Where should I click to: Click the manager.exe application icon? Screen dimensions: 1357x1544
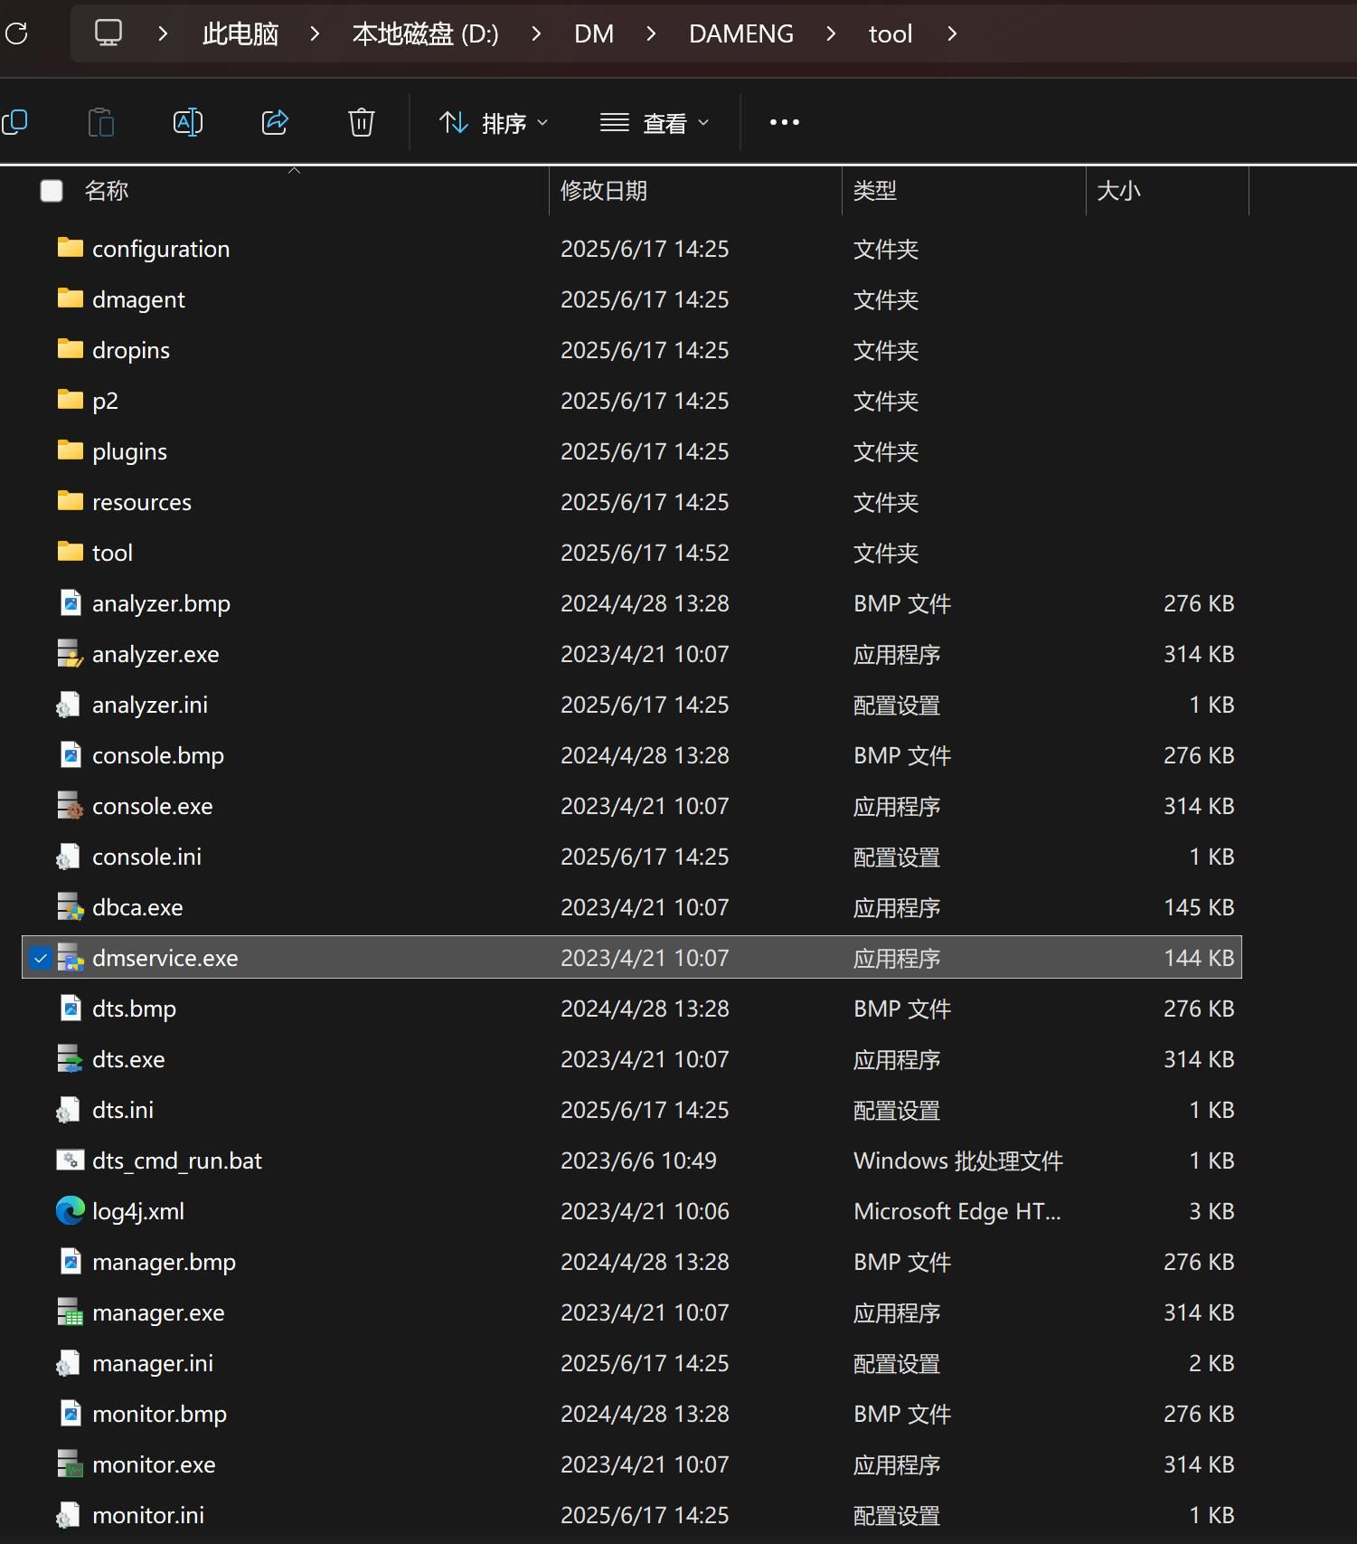pos(71,1312)
